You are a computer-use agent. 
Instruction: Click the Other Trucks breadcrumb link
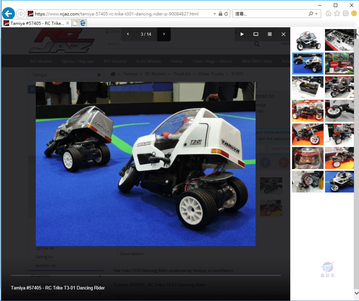coord(211,74)
